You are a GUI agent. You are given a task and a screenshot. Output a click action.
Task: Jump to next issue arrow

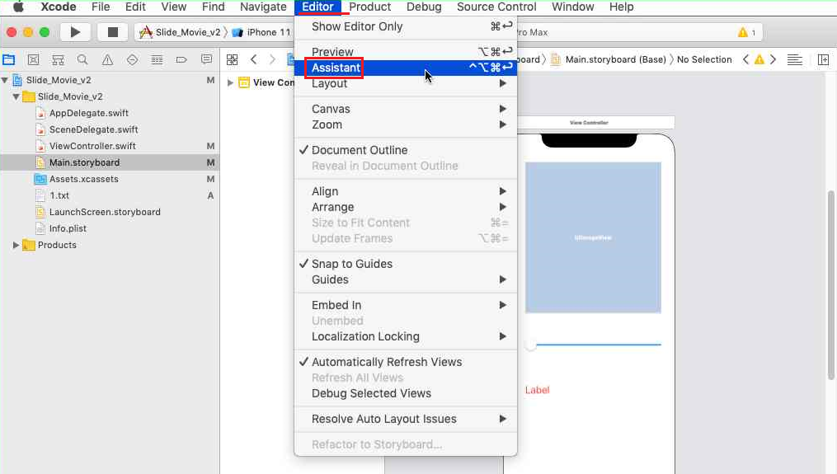tap(773, 59)
